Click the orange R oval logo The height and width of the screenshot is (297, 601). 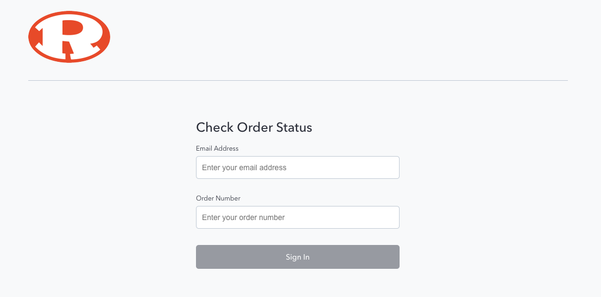(69, 37)
